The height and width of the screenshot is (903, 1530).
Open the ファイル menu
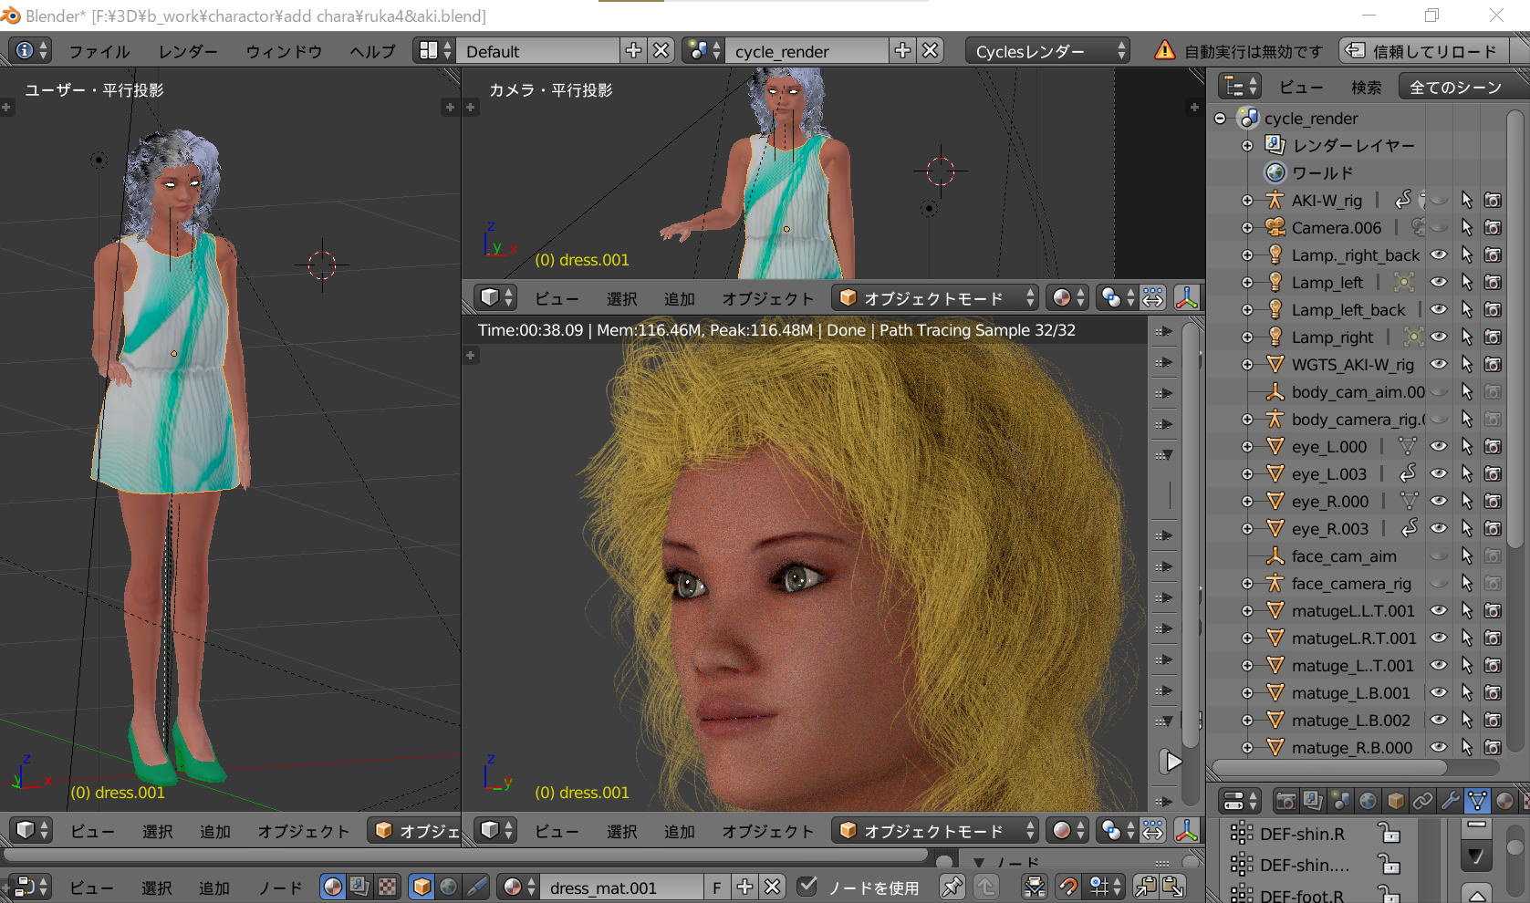[x=99, y=51]
